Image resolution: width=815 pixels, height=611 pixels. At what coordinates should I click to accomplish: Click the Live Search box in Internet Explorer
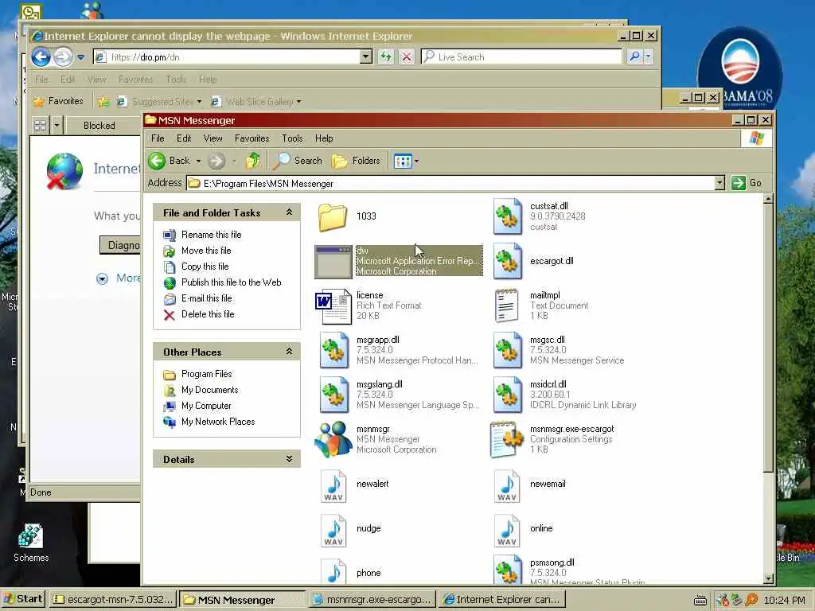click(x=521, y=56)
